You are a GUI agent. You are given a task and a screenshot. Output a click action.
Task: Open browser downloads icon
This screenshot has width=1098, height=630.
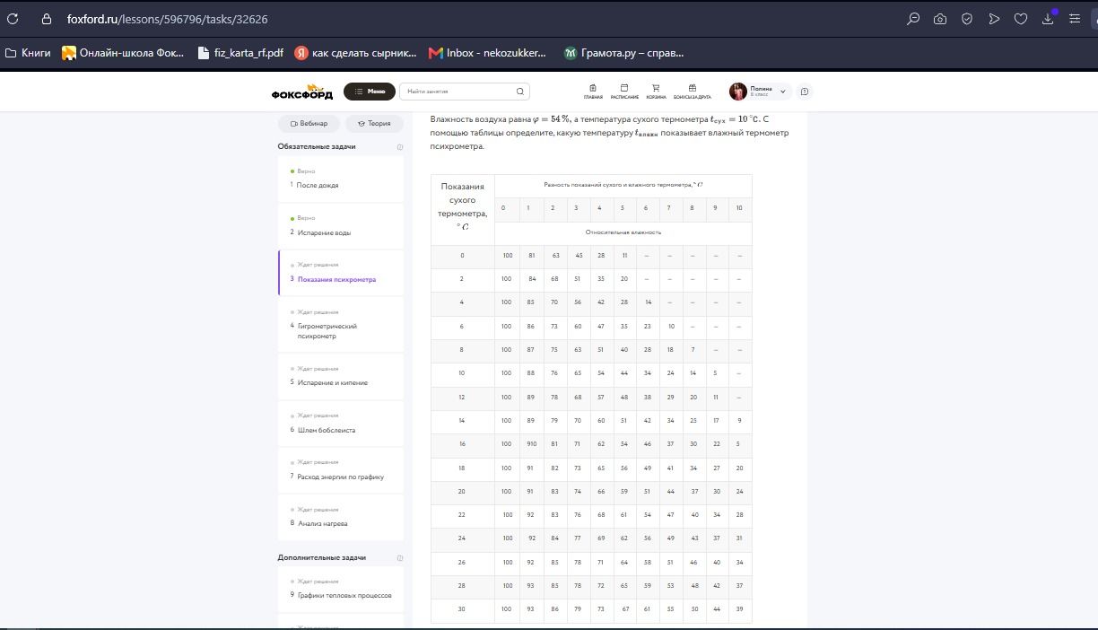[1049, 19]
